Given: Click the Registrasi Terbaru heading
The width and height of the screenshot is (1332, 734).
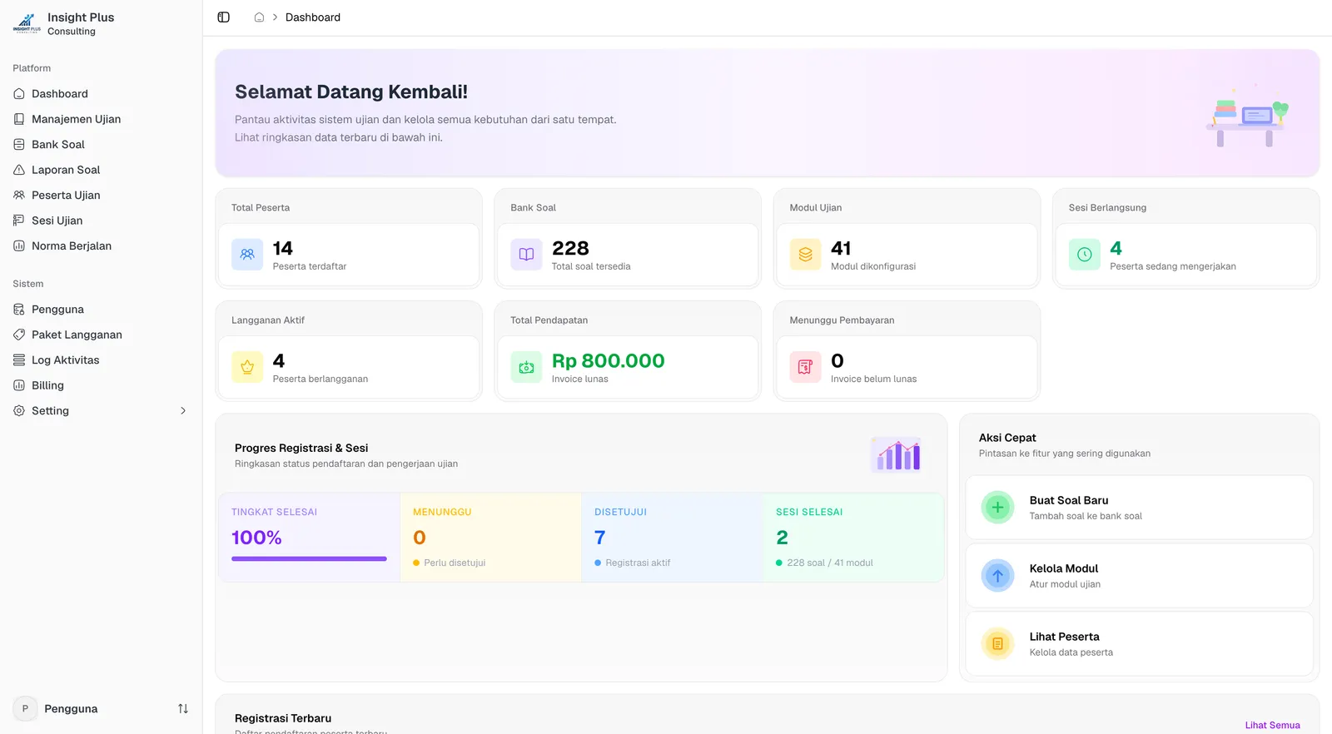Looking at the screenshot, I should tap(283, 718).
